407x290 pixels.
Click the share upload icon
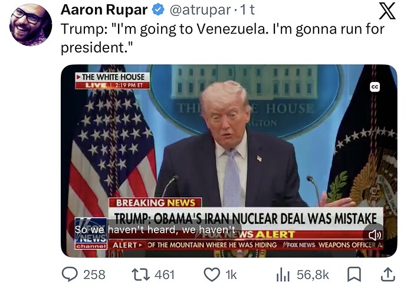tap(388, 275)
